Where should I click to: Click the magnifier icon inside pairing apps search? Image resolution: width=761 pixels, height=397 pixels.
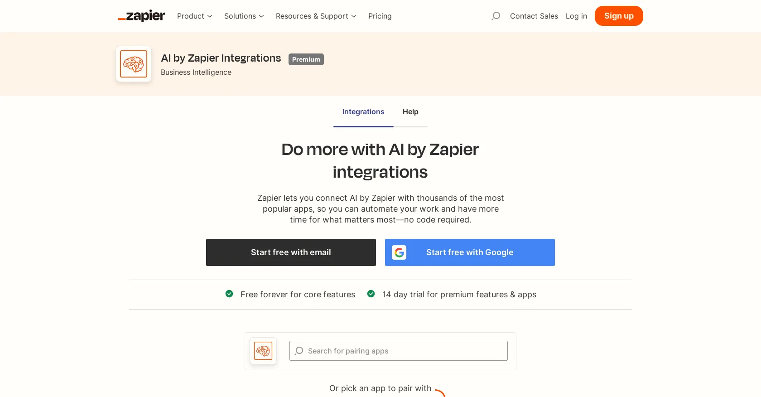(299, 351)
